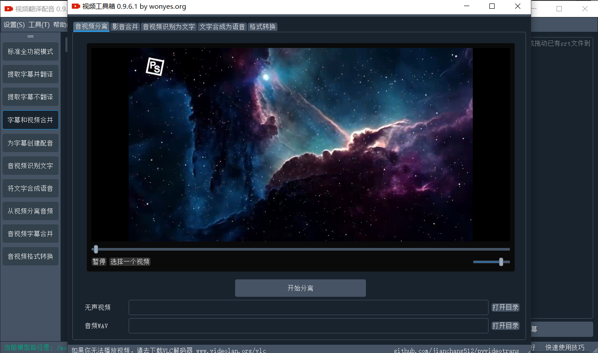The height and width of the screenshot is (353, 598).
Task: Open the 工具(T) menu in the main window
Action: 39,25
